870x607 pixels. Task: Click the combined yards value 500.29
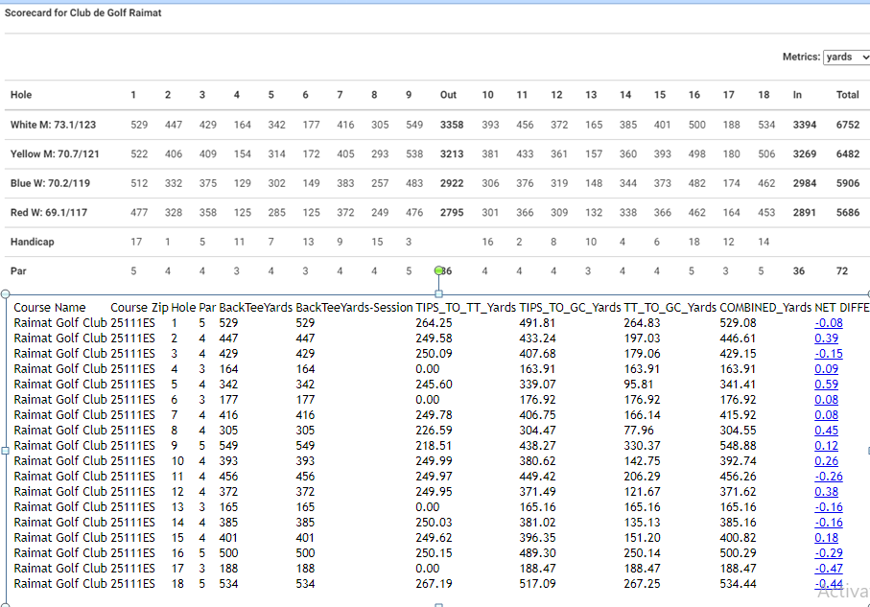(x=738, y=553)
